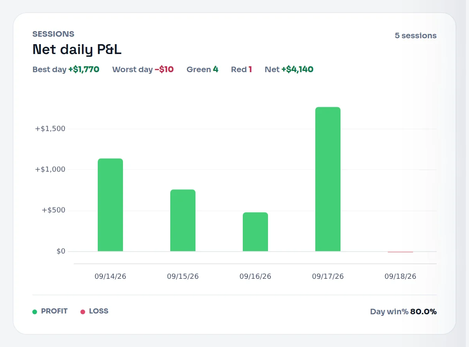Click the LOSS legend label
The image size is (469, 347).
click(x=99, y=311)
